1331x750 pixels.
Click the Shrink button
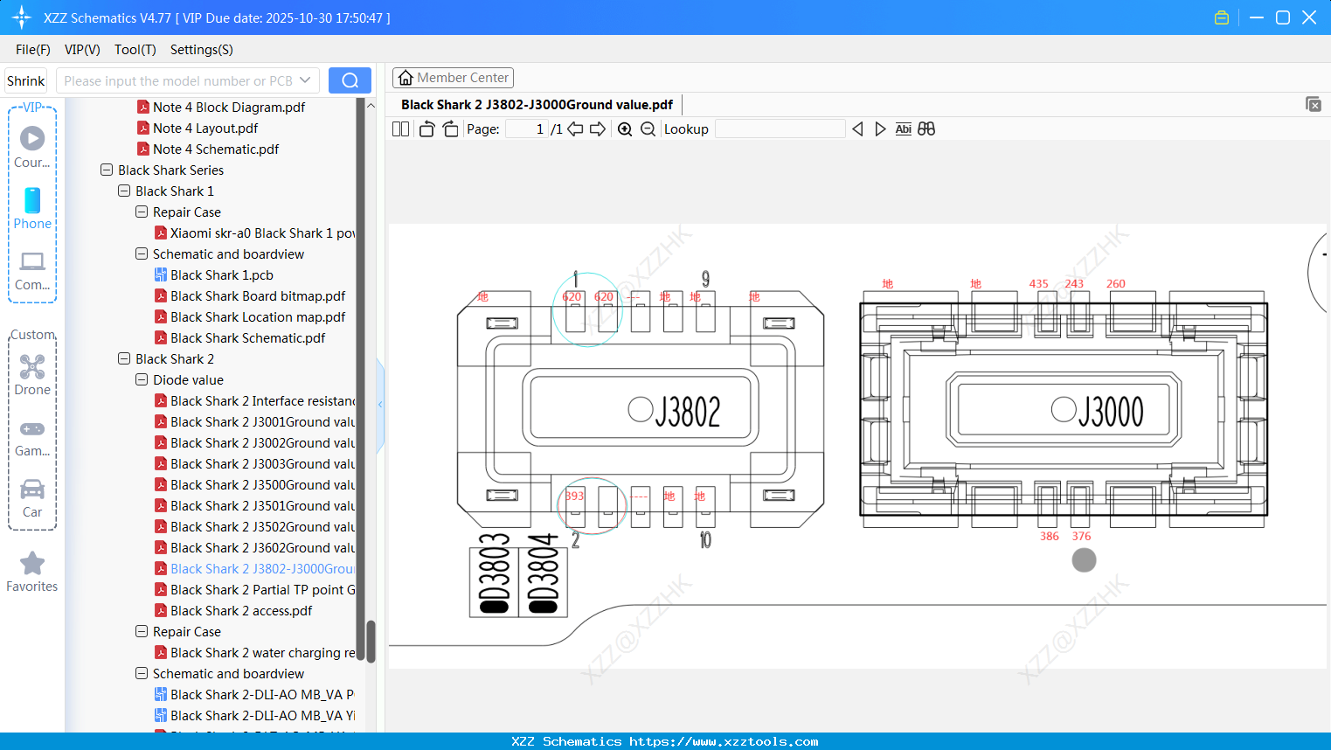pyautogui.click(x=26, y=80)
